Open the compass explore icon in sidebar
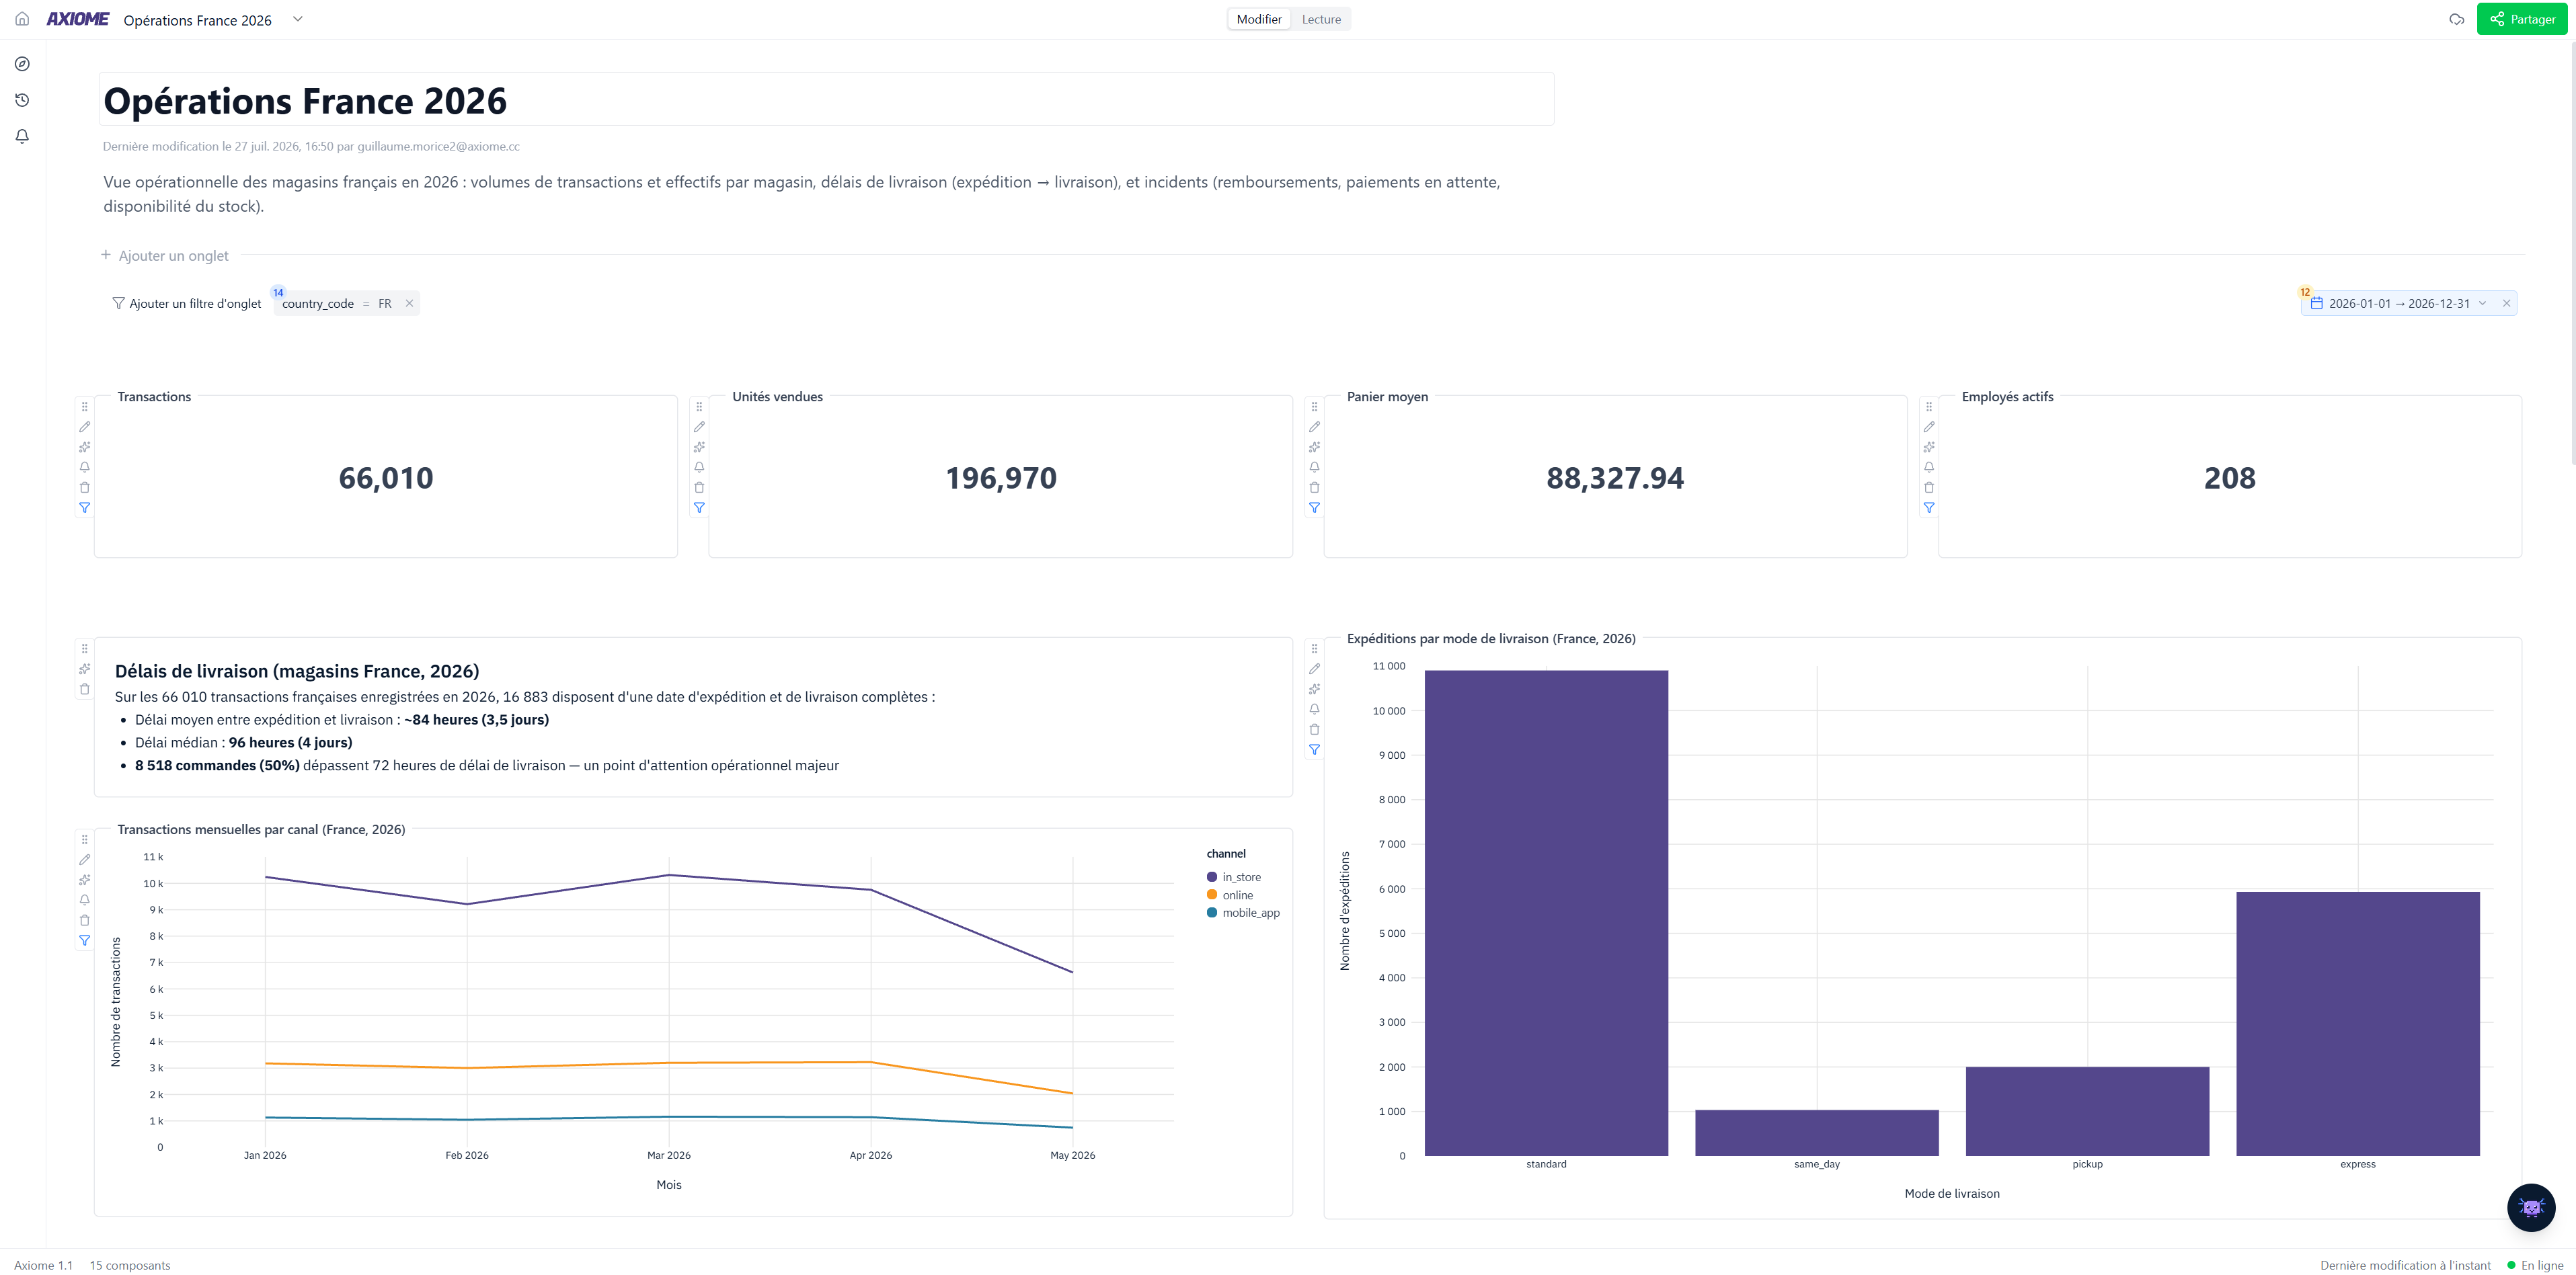The image size is (2576, 1275). coord(22,64)
